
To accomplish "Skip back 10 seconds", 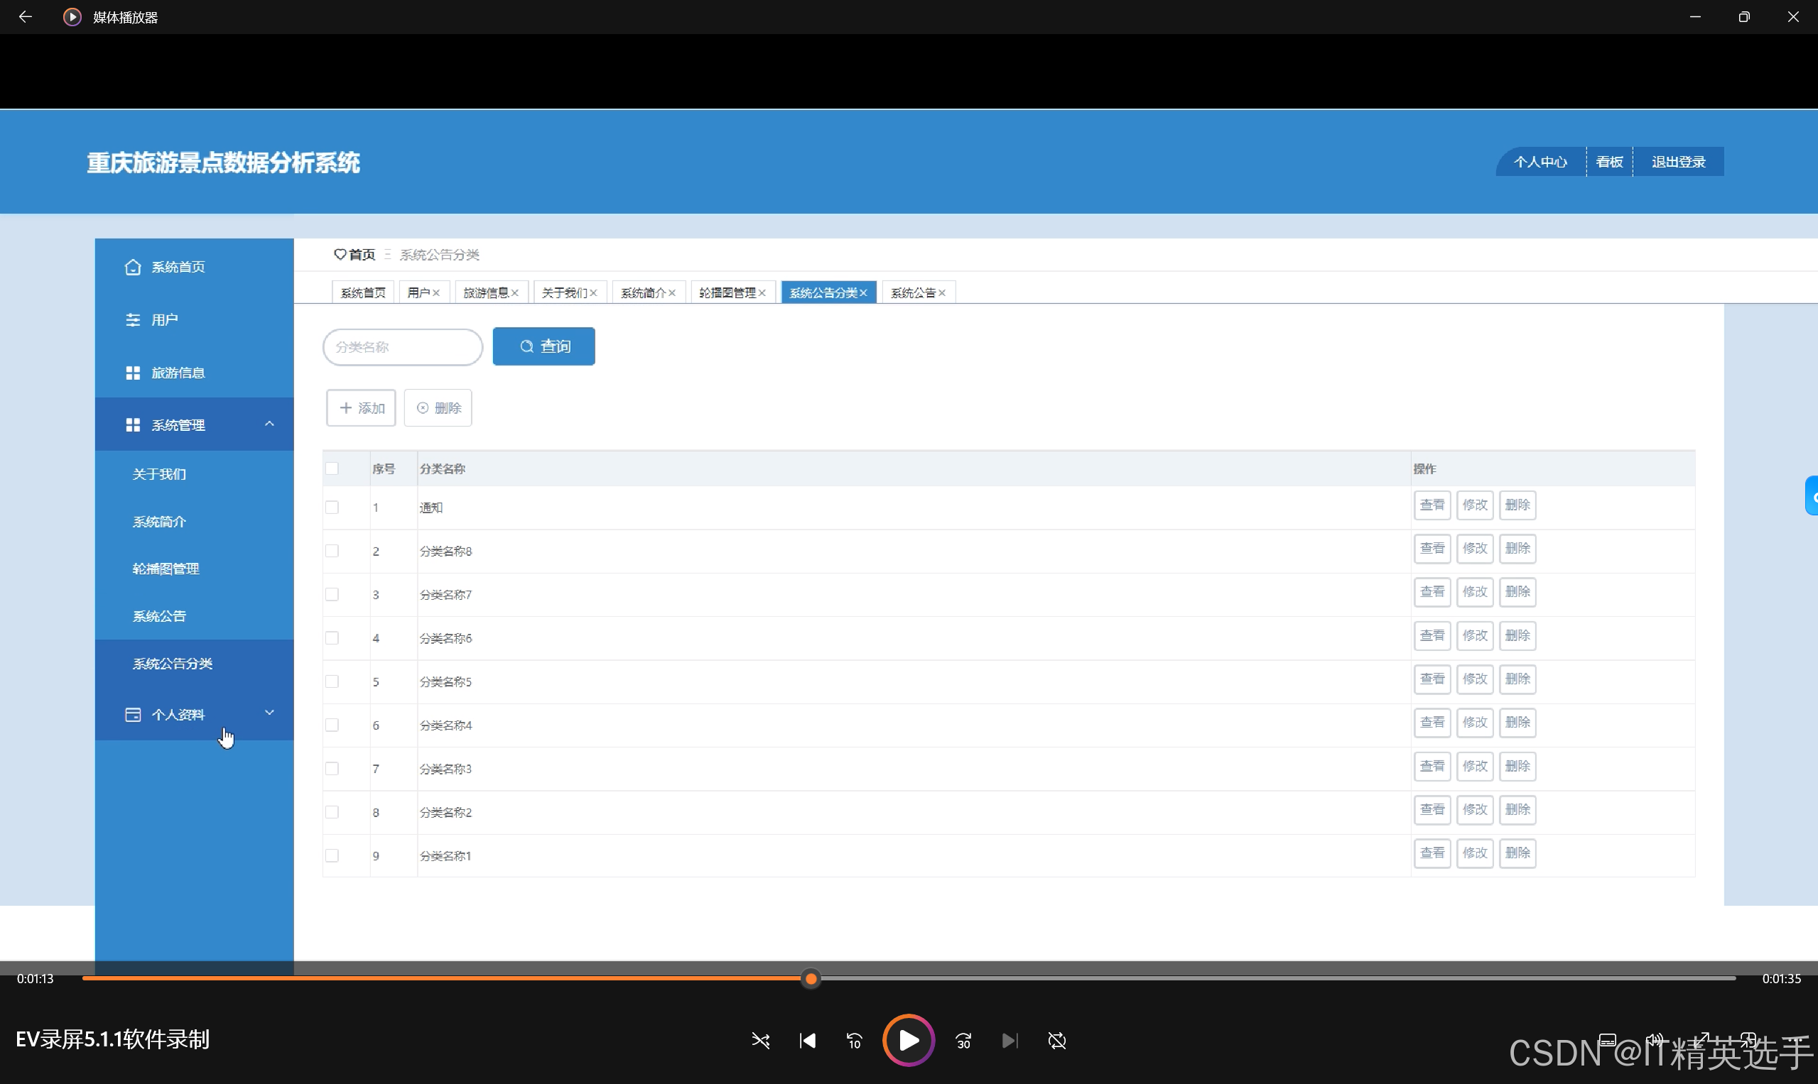I will click(854, 1040).
